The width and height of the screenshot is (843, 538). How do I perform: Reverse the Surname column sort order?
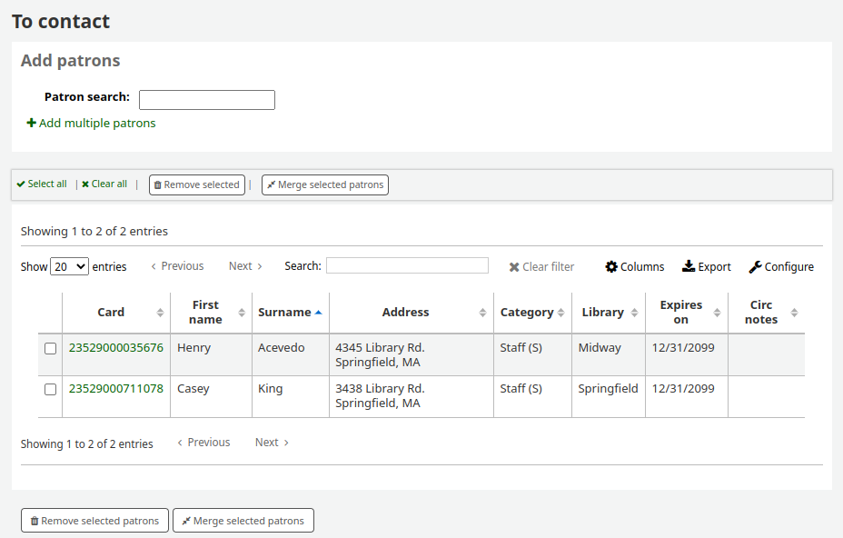coord(285,312)
